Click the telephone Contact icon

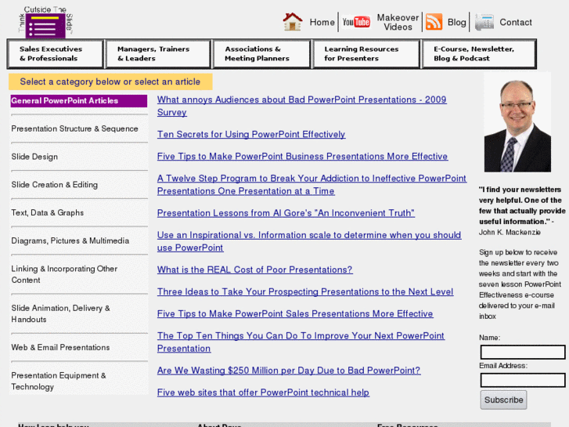484,22
